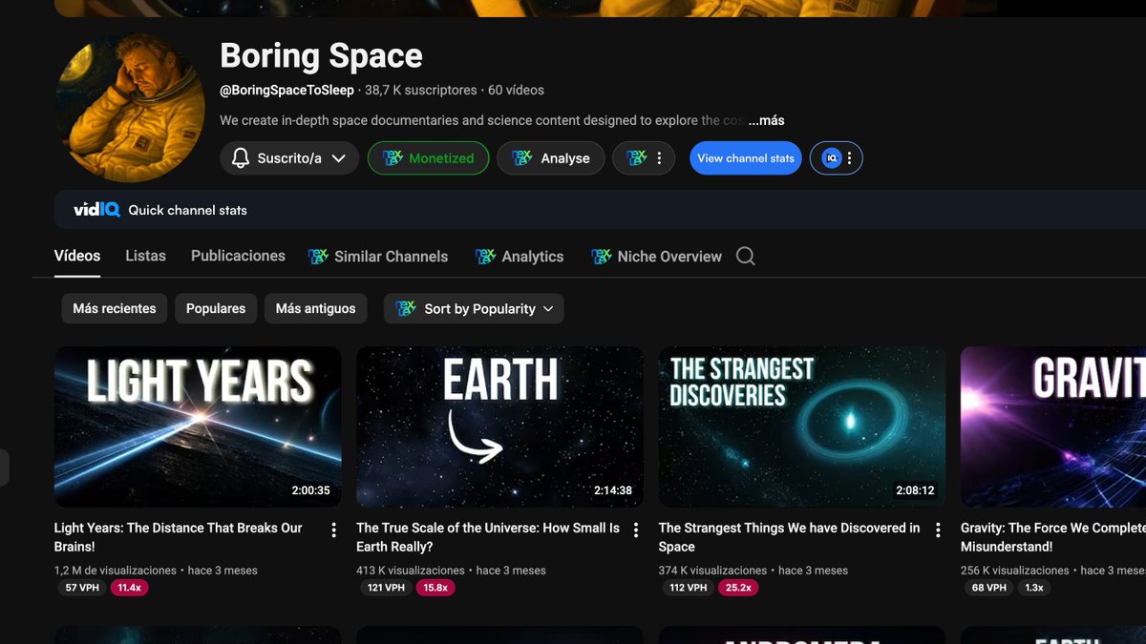The width and height of the screenshot is (1146, 644).
Task: Open the Light Years video thumbnail
Action: (x=198, y=426)
